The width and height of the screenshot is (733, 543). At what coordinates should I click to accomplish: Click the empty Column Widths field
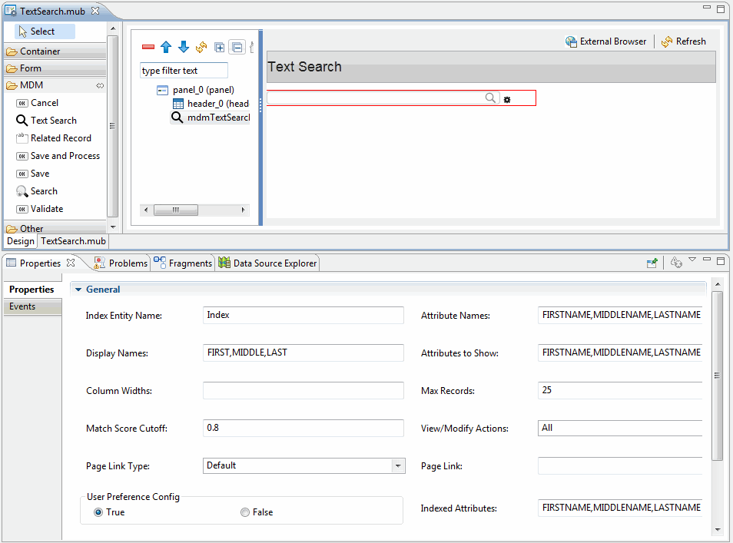(303, 391)
